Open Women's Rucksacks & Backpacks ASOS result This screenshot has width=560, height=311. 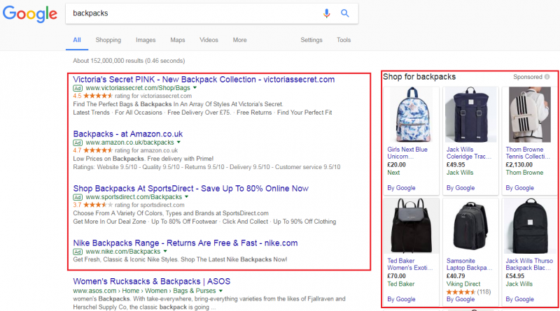(152, 282)
